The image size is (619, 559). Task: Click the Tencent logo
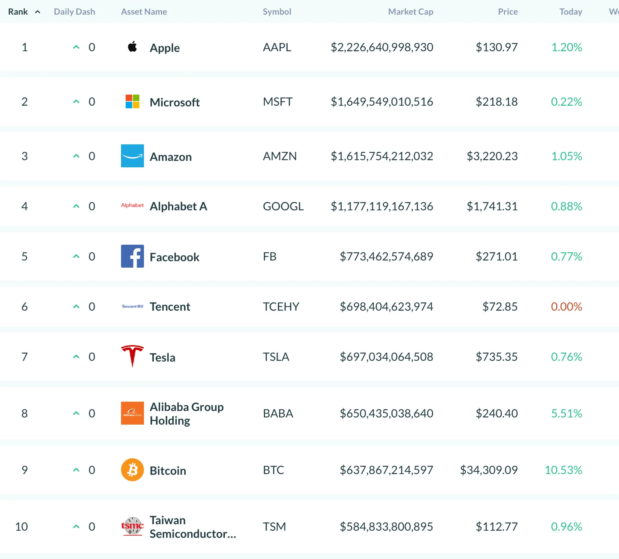pos(132,306)
